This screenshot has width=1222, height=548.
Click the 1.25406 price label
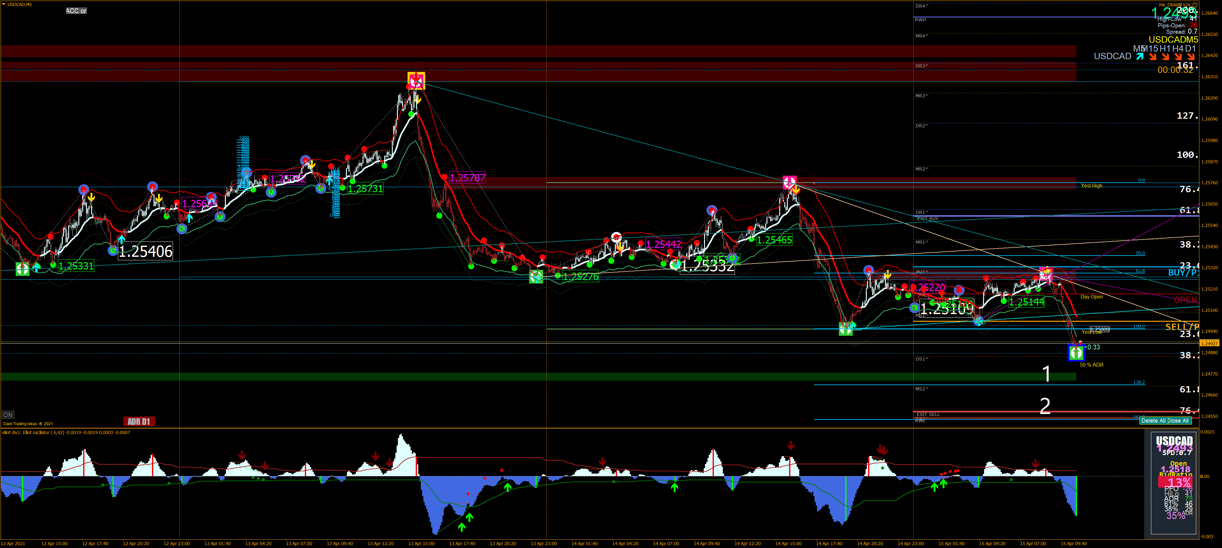(145, 251)
